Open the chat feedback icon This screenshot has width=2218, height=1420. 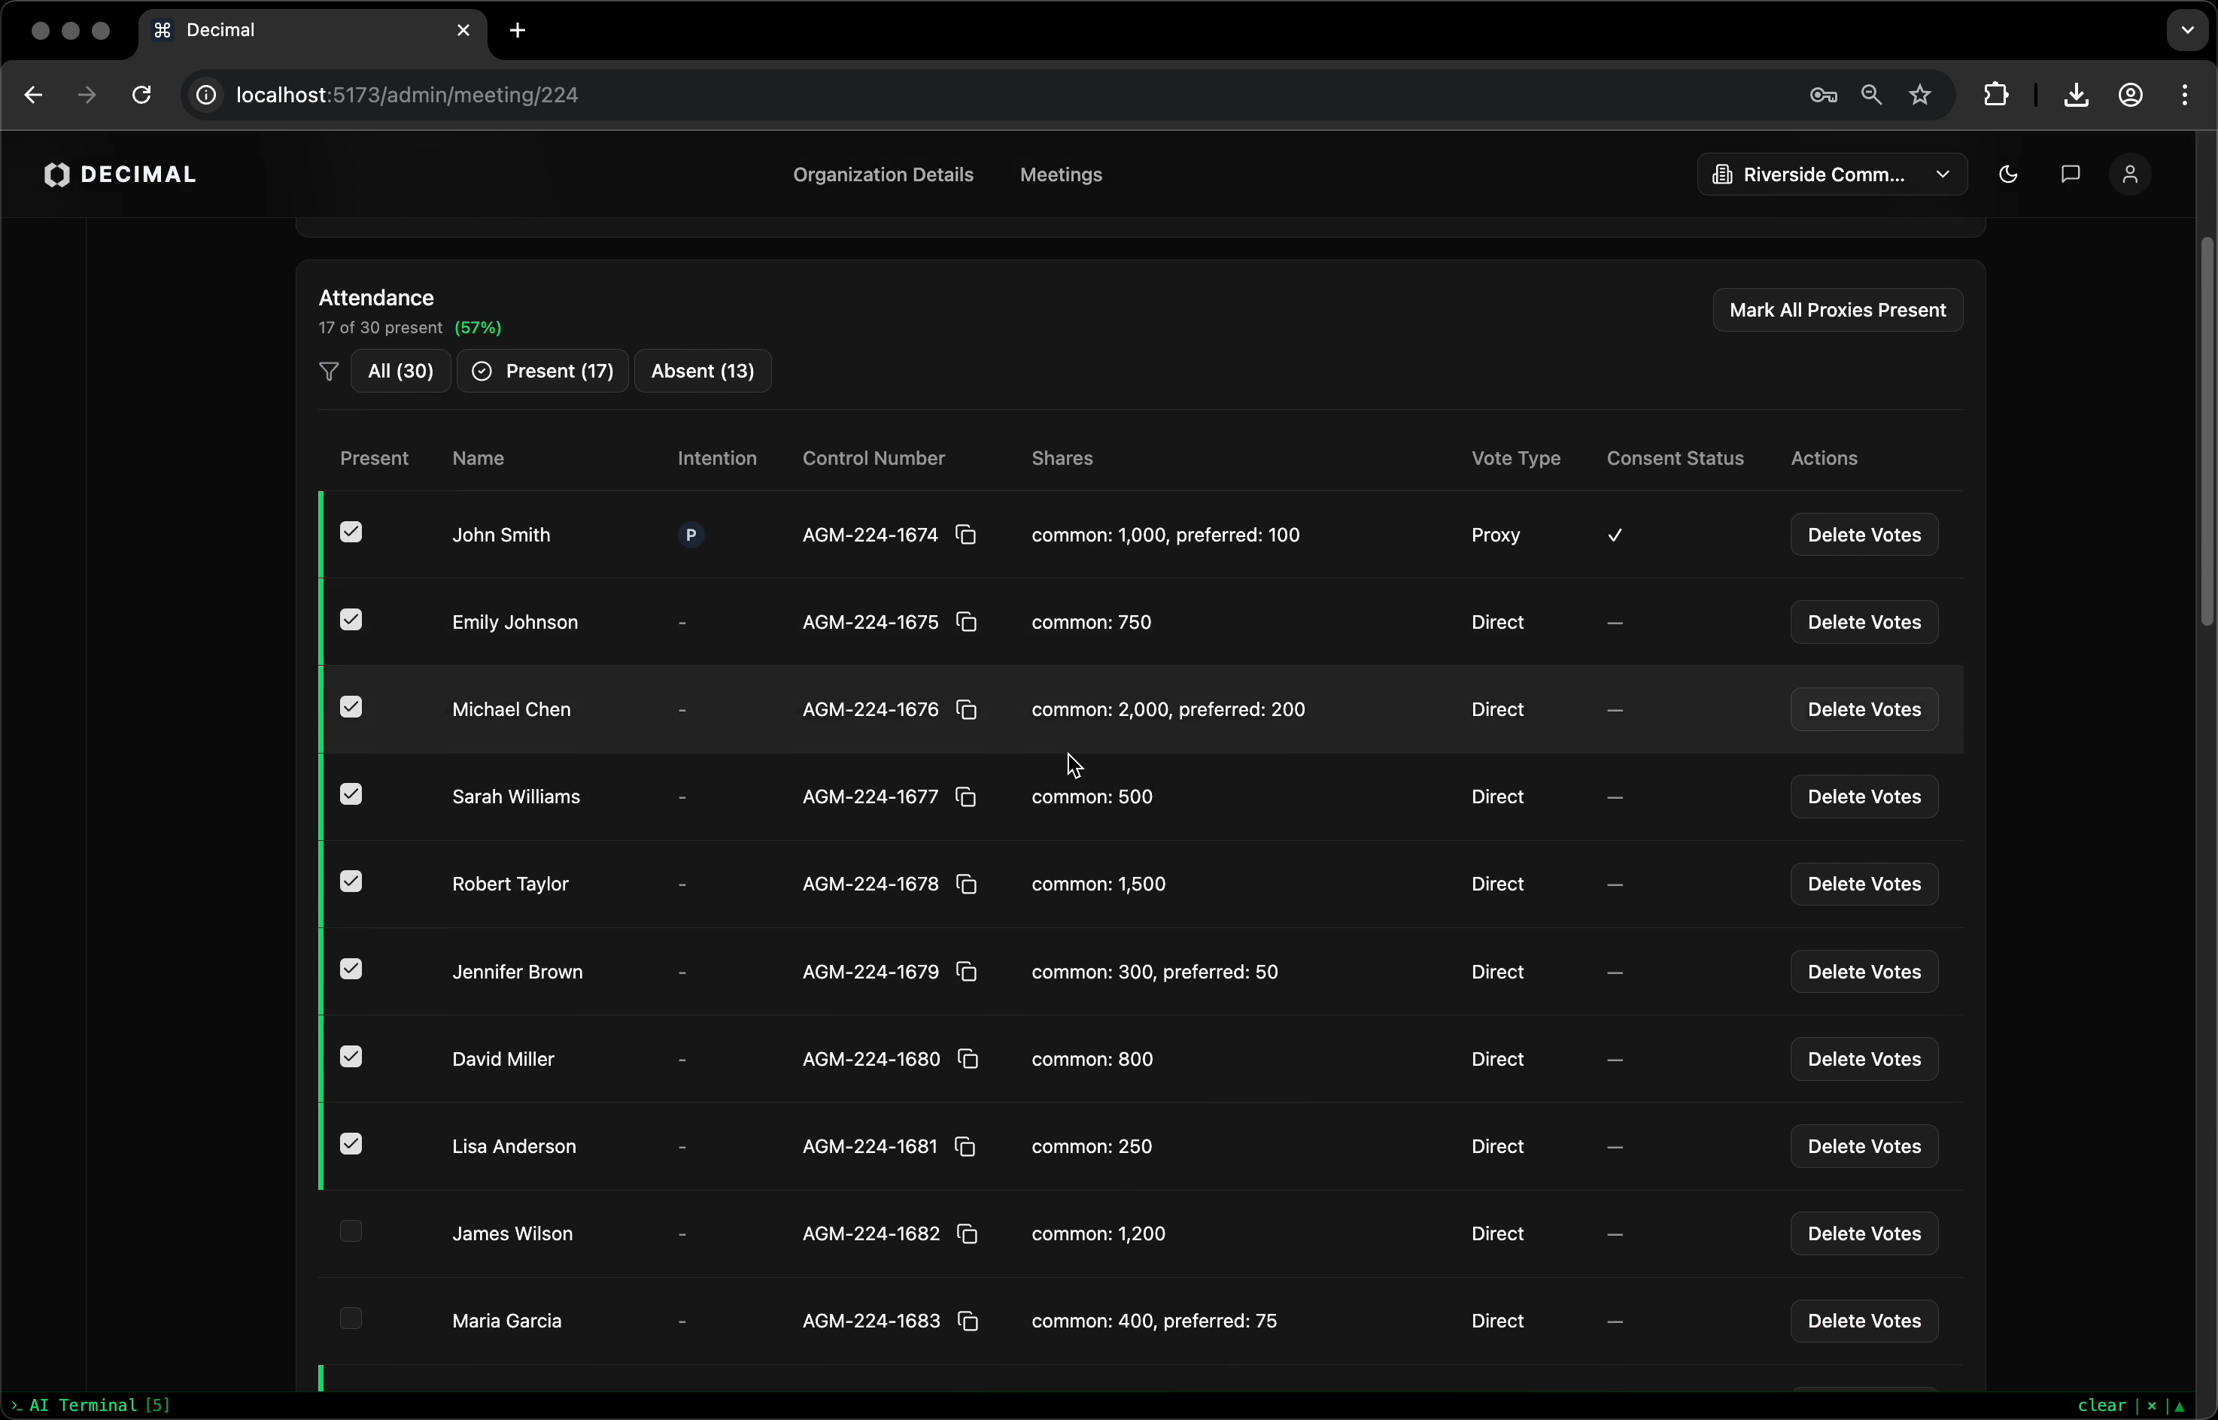pos(2070,174)
